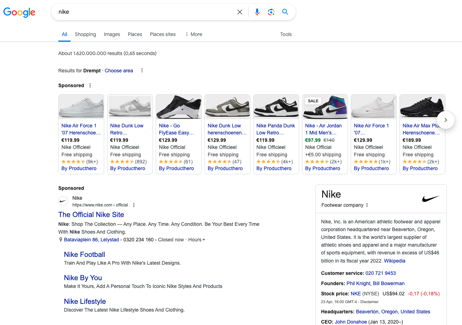Open the More search categories menu
The width and height of the screenshot is (462, 325).
point(194,34)
